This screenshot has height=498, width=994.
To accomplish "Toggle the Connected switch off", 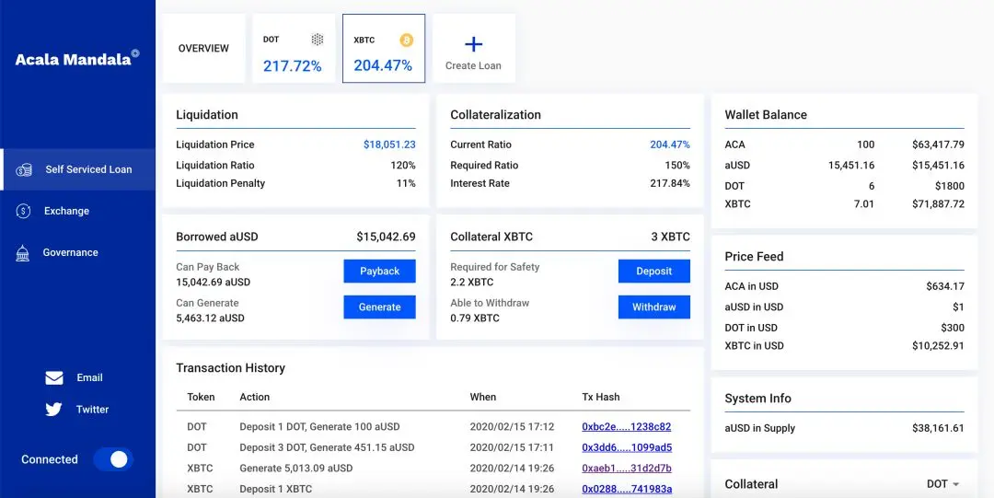I will (x=113, y=459).
